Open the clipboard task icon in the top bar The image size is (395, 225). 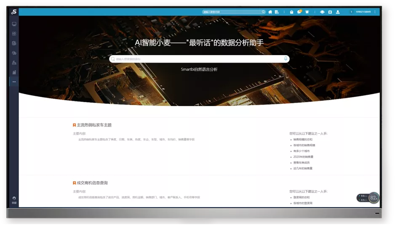[x=330, y=12]
